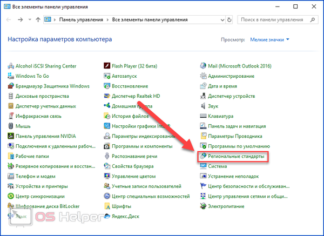The image size is (324, 236).
Task: Open the Устройства и принтеры icon
Action: [x=11, y=186]
